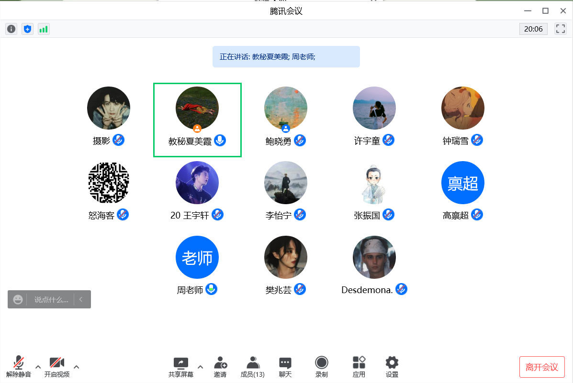Click Share Screen (共享屏幕)
Screen dimensions: 573x383
[181, 367]
